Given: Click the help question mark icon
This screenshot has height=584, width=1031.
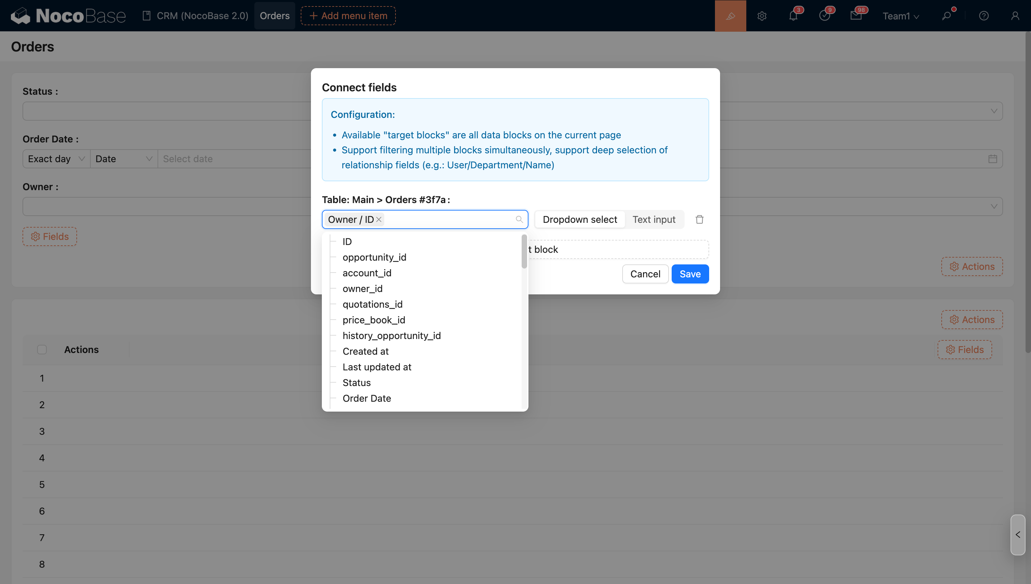Looking at the screenshot, I should (x=984, y=16).
